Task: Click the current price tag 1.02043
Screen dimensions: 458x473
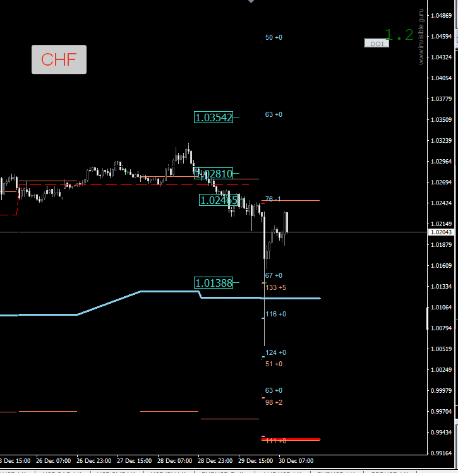Action: pyautogui.click(x=441, y=232)
